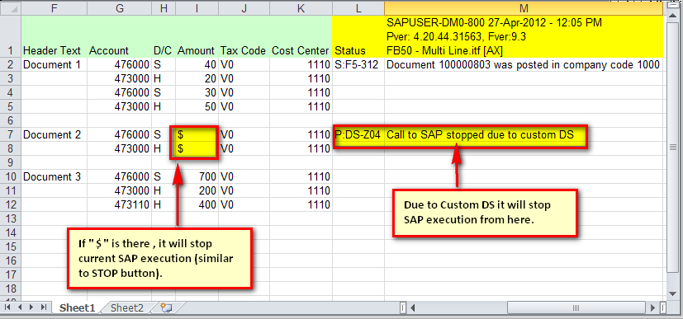Go to last sheet navigation arrow
Screen dimensions: 683x319
[x=43, y=307]
